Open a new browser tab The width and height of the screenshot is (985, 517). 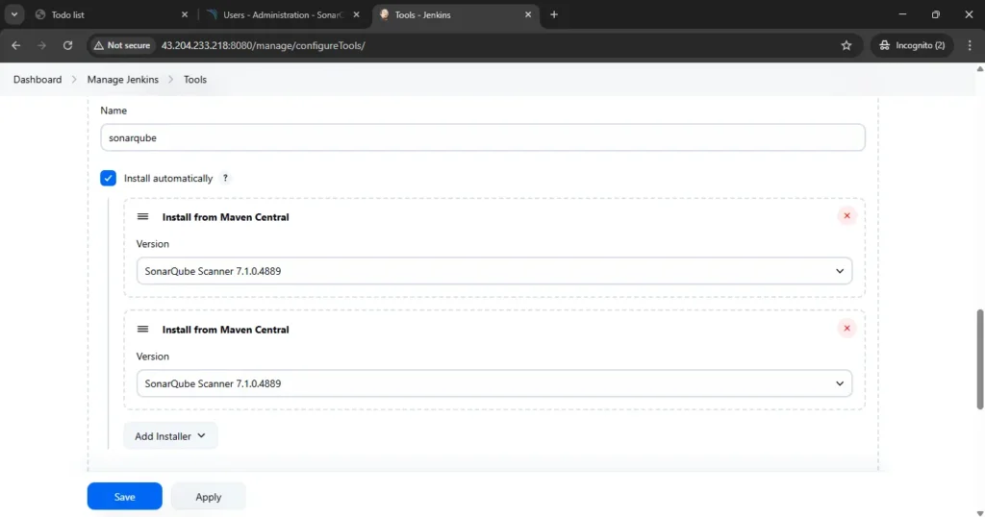tap(554, 14)
